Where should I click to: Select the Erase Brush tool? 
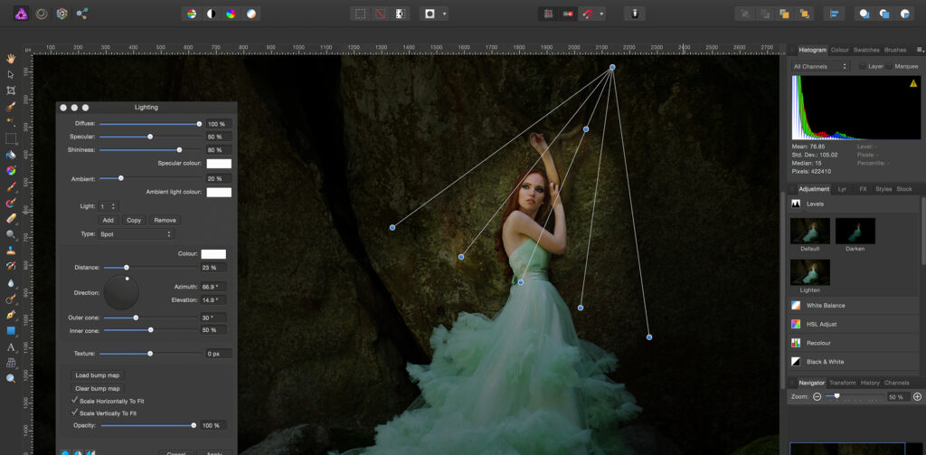pyautogui.click(x=11, y=219)
